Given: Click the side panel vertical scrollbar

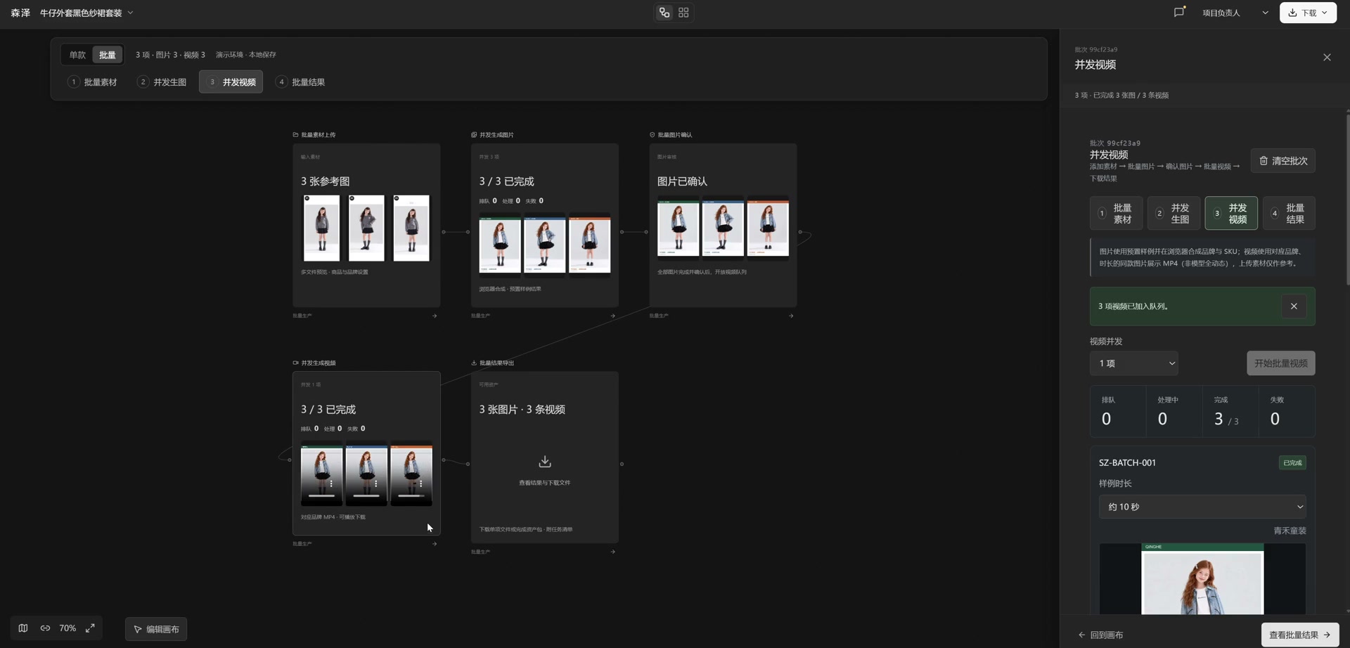Looking at the screenshot, I should click(1347, 200).
